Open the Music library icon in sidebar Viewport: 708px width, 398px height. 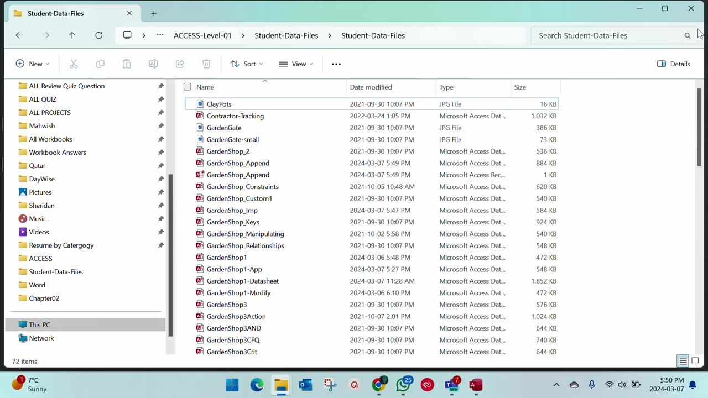point(23,219)
